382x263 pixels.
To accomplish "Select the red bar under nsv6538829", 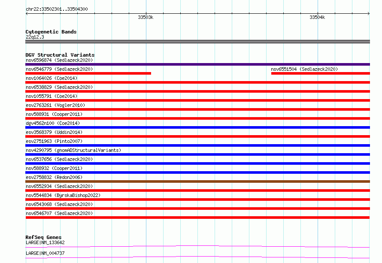I will pos(197,91).
